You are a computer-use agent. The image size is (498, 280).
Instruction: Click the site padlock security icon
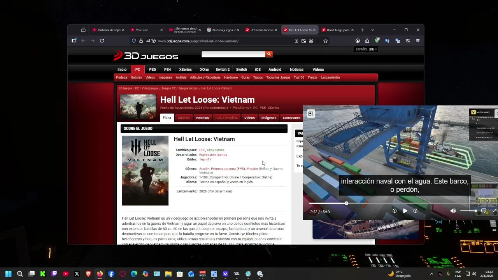[x=141, y=40]
